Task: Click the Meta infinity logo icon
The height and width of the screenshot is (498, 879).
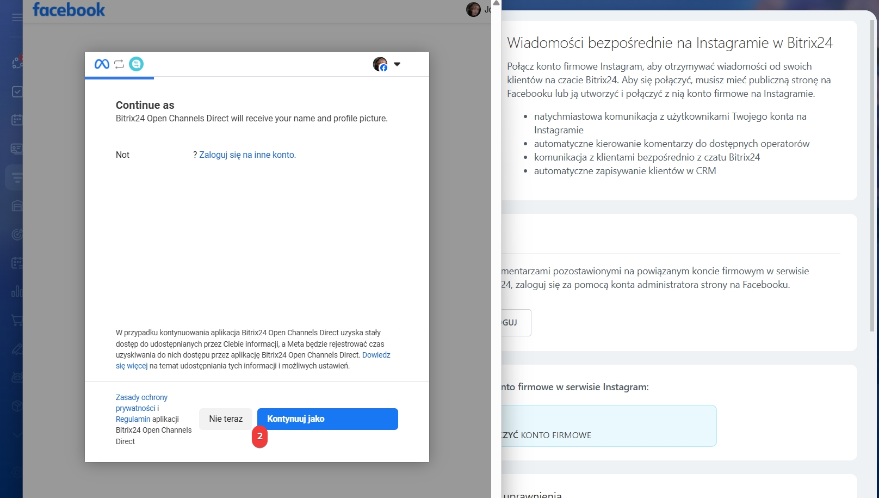Action: 102,64
